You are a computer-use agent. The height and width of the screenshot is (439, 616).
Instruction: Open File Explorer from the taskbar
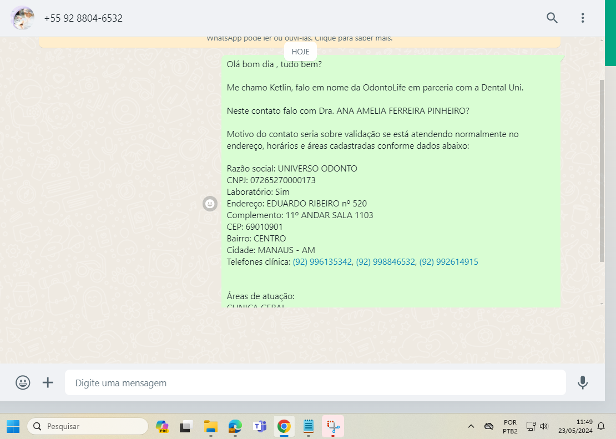tap(210, 426)
